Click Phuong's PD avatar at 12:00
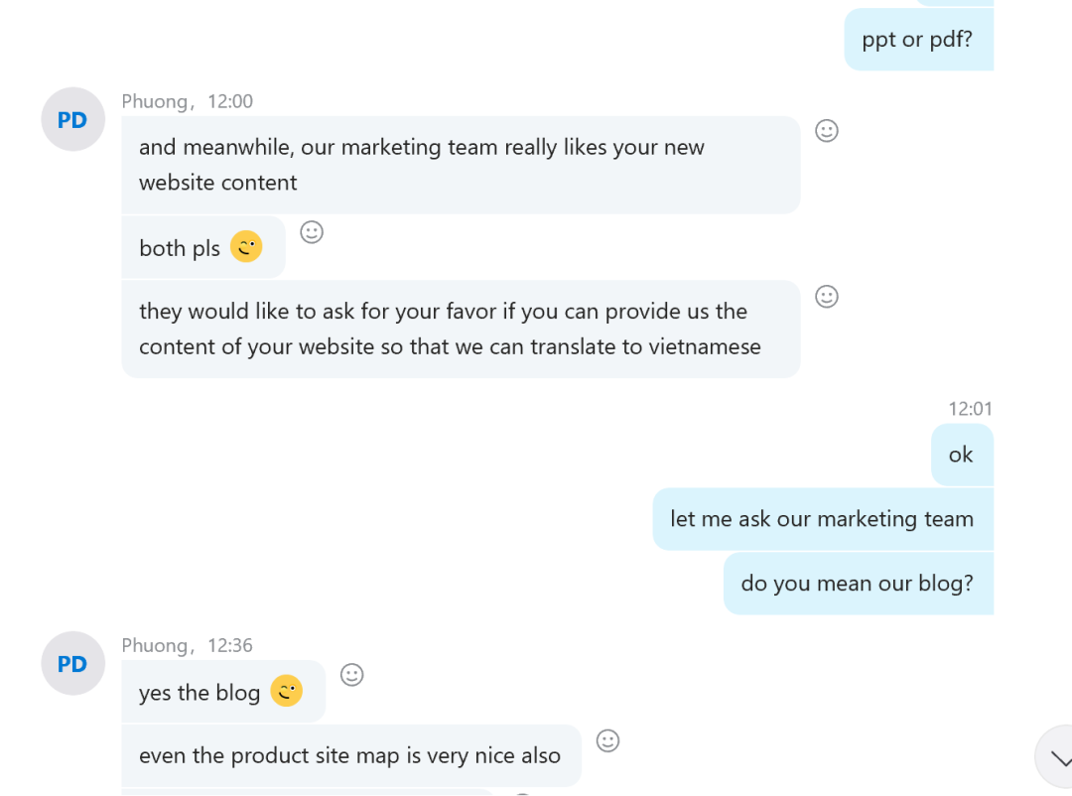This screenshot has width=1072, height=796. pyautogui.click(x=73, y=119)
